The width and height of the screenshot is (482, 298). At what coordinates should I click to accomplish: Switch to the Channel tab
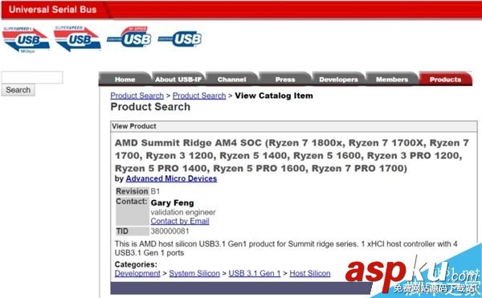pyautogui.click(x=232, y=80)
